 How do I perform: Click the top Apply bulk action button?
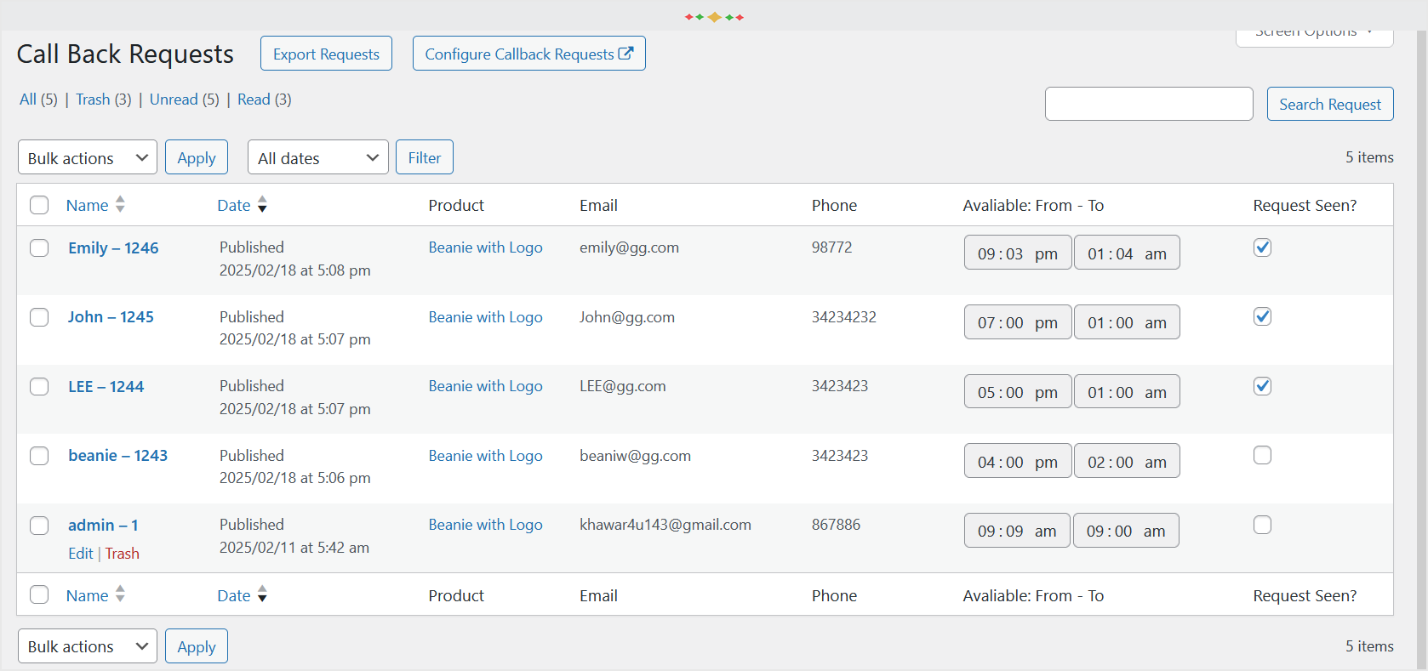click(197, 157)
